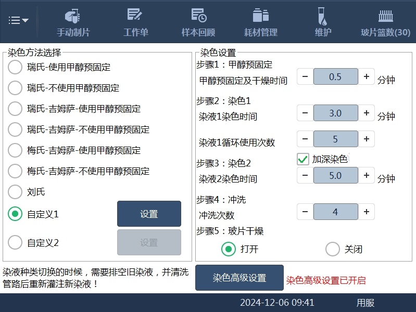Open the 维护 maintenance icon

(x=323, y=22)
